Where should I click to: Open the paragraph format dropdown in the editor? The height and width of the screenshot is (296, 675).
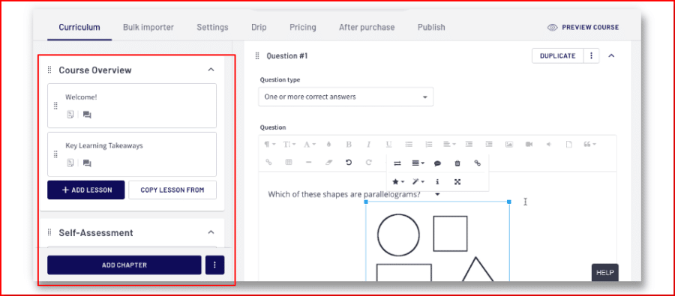269,145
